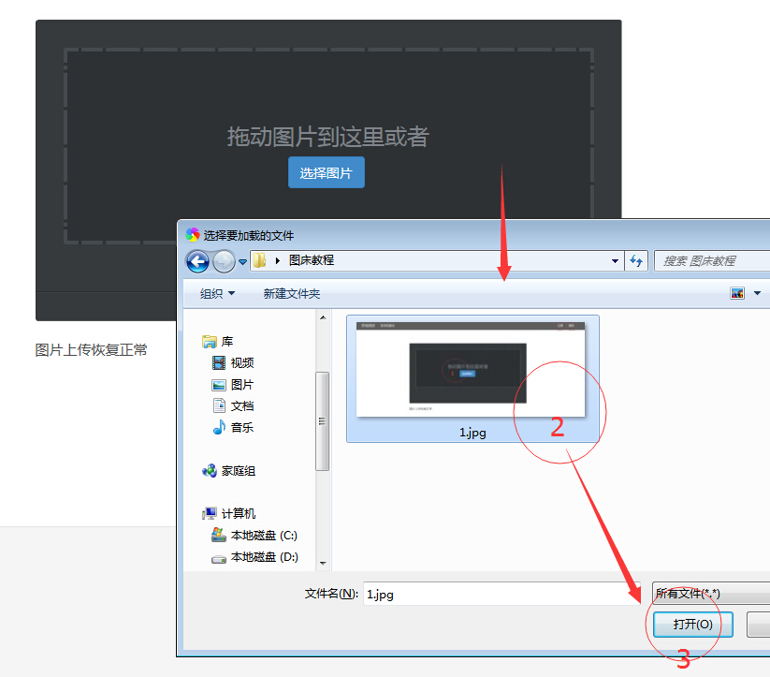Click the music note icon
This screenshot has height=677, width=770.
(219, 427)
